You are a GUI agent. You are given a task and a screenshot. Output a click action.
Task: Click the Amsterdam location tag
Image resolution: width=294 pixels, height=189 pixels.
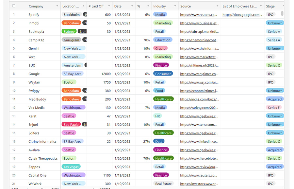[73, 65]
